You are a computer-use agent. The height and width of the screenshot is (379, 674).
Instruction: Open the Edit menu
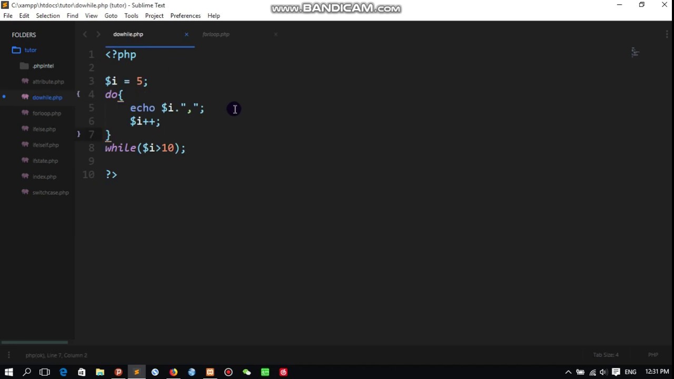pyautogui.click(x=24, y=16)
